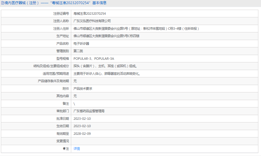Click the 管理类别 label
Screen dimensions: 261x156
(63, 51)
